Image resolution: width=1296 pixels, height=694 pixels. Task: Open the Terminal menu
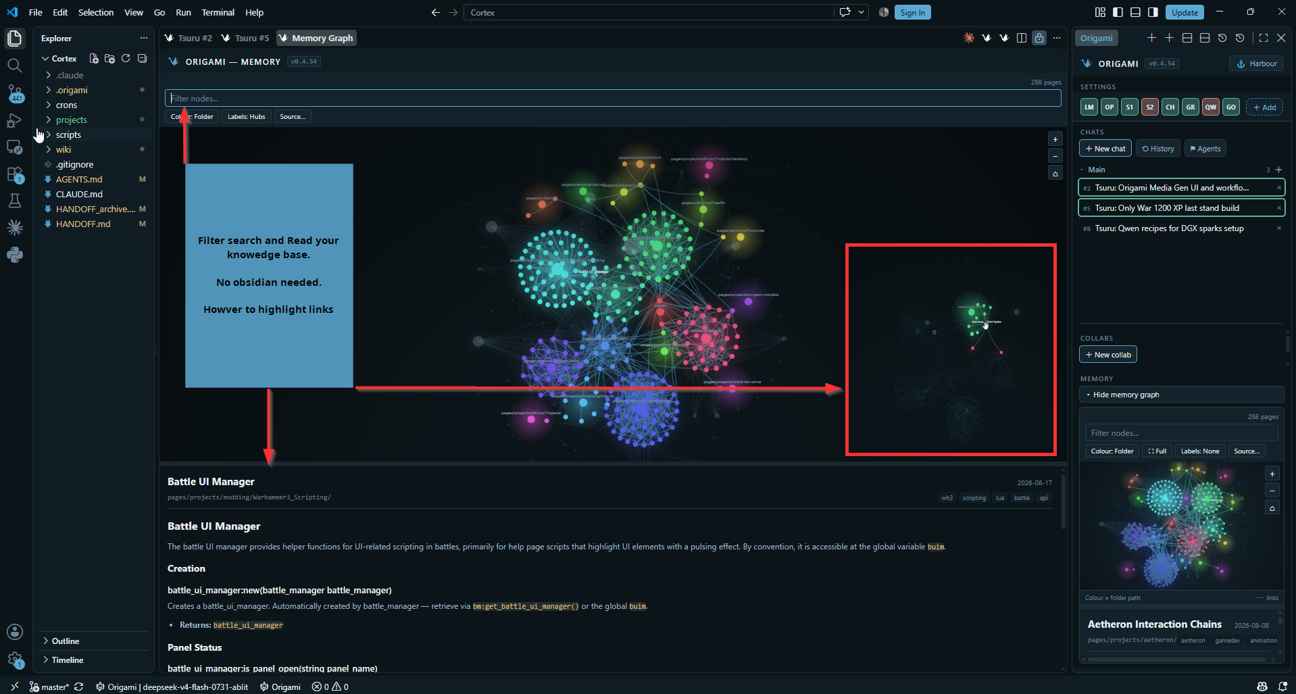(x=218, y=12)
